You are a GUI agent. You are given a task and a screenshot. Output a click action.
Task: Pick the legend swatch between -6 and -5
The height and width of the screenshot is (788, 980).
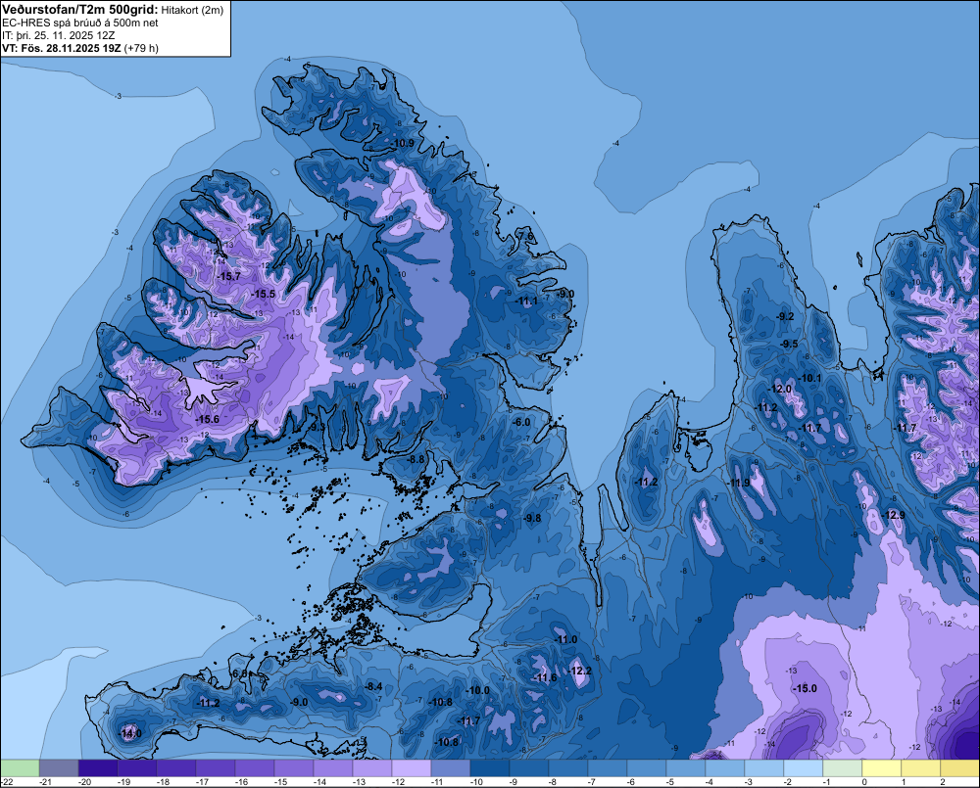click(646, 768)
